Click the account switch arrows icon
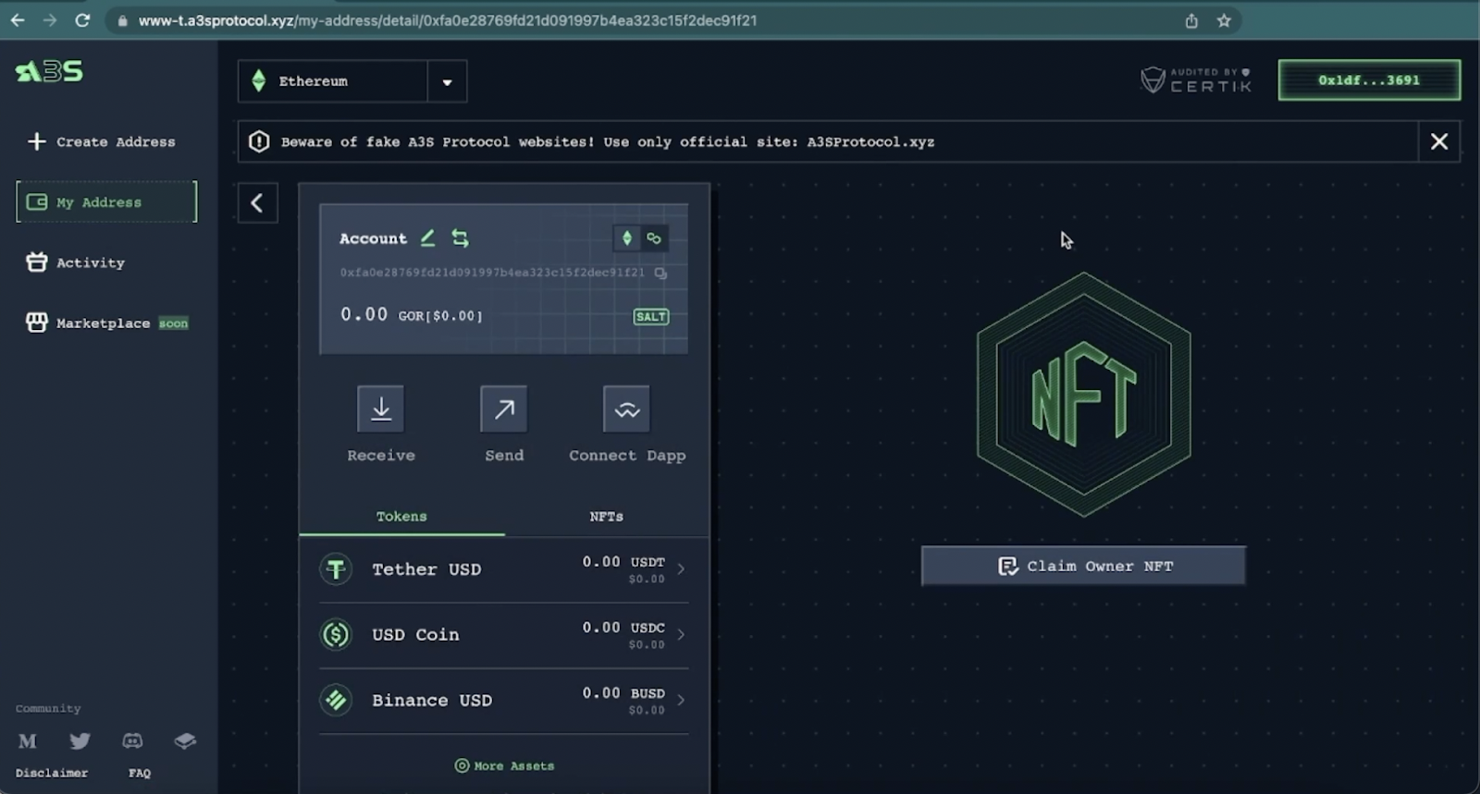1480x794 pixels. 460,238
